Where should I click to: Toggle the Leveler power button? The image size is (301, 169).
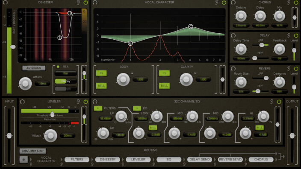(86, 102)
